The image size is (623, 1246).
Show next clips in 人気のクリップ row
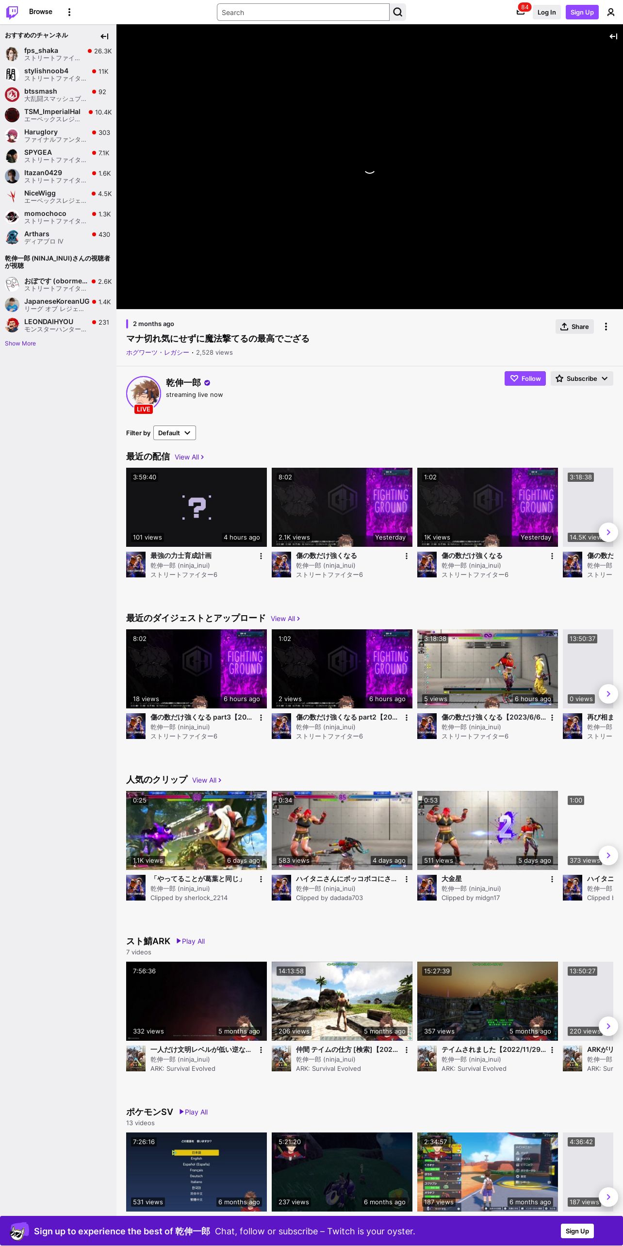(608, 855)
